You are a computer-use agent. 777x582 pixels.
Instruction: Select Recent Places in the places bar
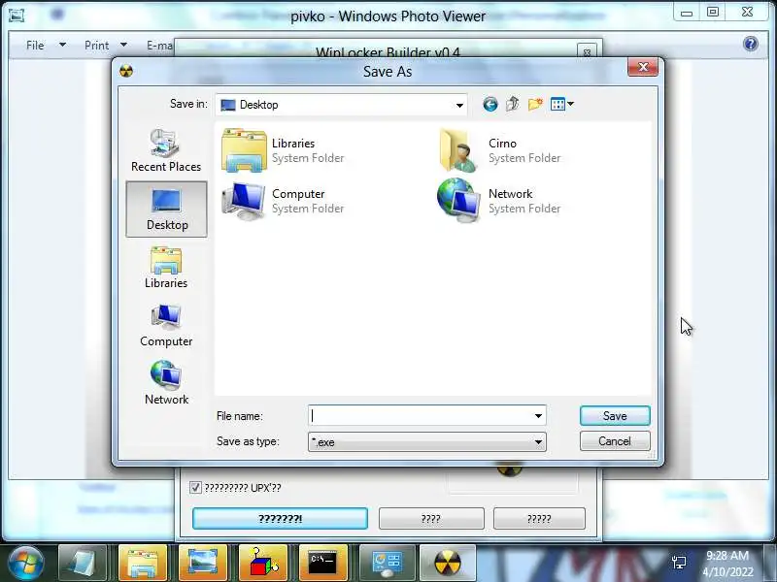(166, 150)
